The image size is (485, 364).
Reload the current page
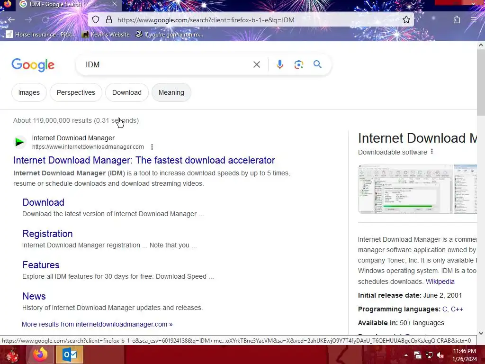point(45,20)
